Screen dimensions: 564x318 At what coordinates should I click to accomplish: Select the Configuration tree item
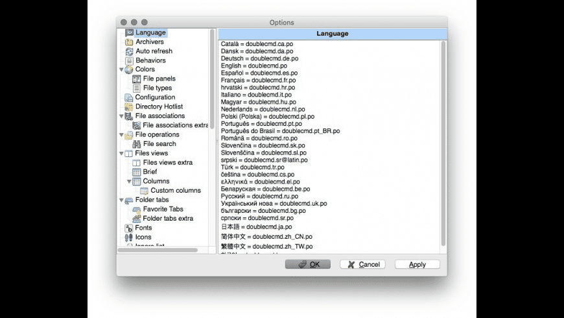pos(155,97)
